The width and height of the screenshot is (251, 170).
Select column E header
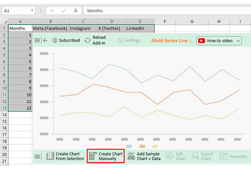140,21
